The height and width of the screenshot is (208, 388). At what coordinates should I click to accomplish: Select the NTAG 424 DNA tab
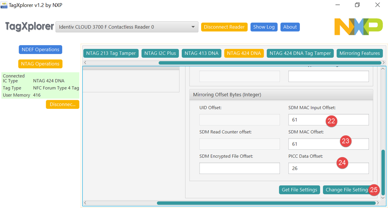point(244,53)
